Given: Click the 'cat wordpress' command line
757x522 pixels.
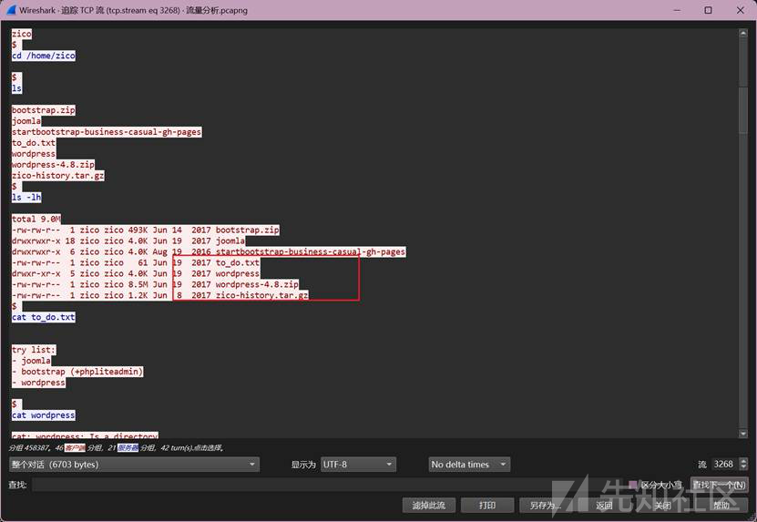Looking at the screenshot, I should pyautogui.click(x=44, y=415).
